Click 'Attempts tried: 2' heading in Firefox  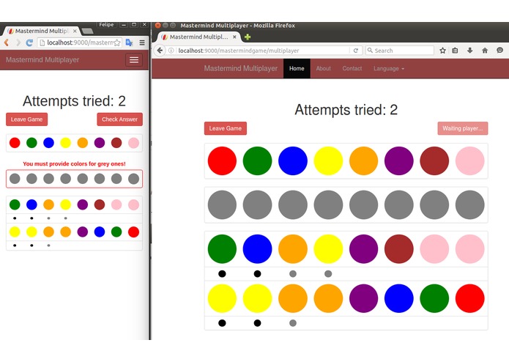coord(346,110)
